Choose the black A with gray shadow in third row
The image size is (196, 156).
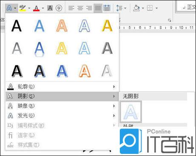click(x=17, y=71)
